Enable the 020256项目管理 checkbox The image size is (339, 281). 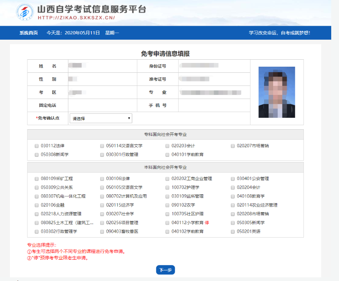click(102, 223)
